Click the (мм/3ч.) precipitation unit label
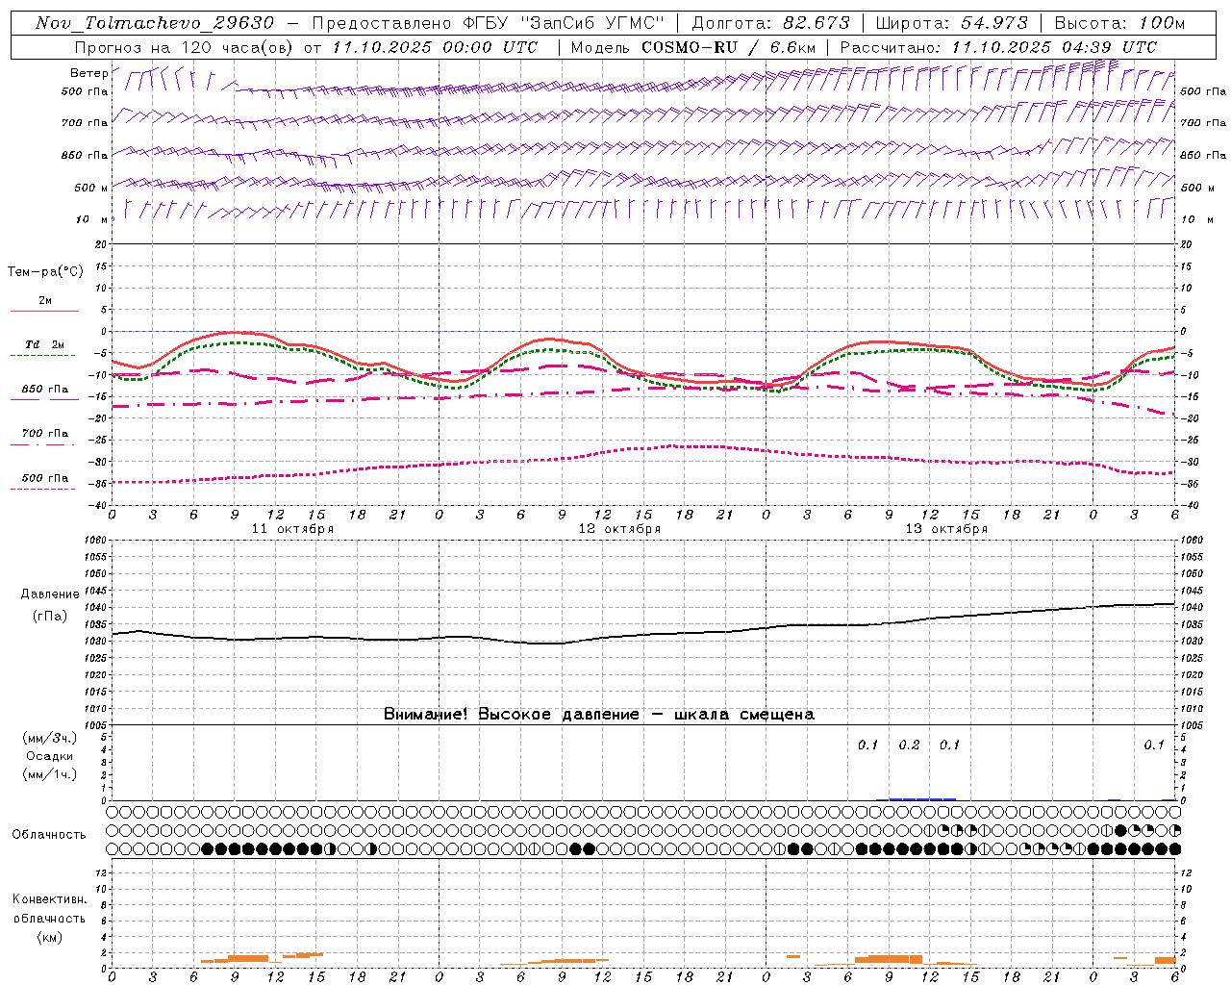This screenshot has width=1231, height=985. 50,739
